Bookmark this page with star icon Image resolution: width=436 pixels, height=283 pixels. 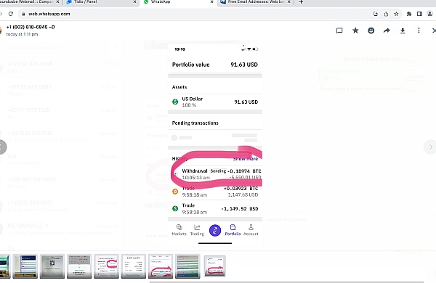tap(396, 14)
